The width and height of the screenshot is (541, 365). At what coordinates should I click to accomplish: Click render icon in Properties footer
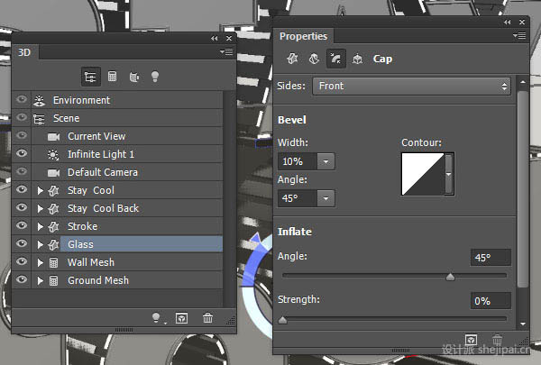471,340
